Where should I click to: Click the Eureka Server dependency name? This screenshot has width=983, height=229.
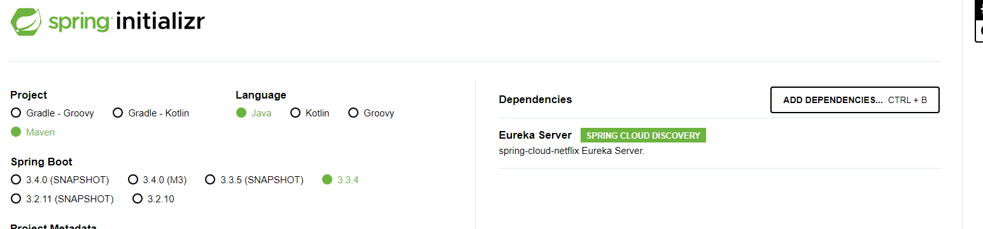click(x=535, y=135)
